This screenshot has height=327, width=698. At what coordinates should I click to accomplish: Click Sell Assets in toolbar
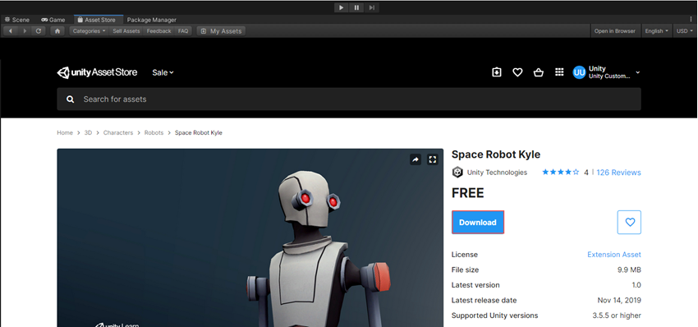(x=126, y=31)
